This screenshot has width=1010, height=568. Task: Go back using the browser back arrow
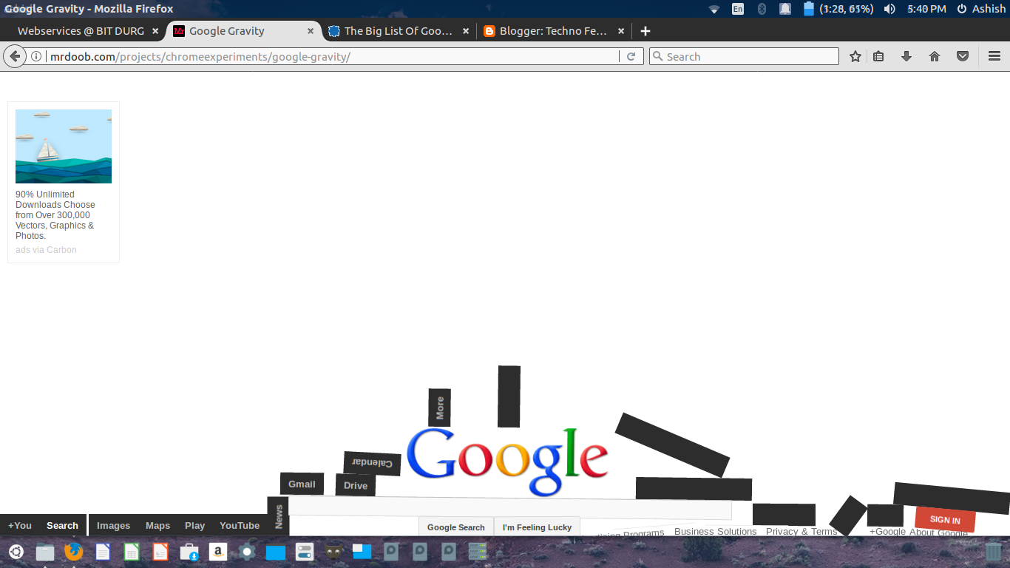click(14, 56)
